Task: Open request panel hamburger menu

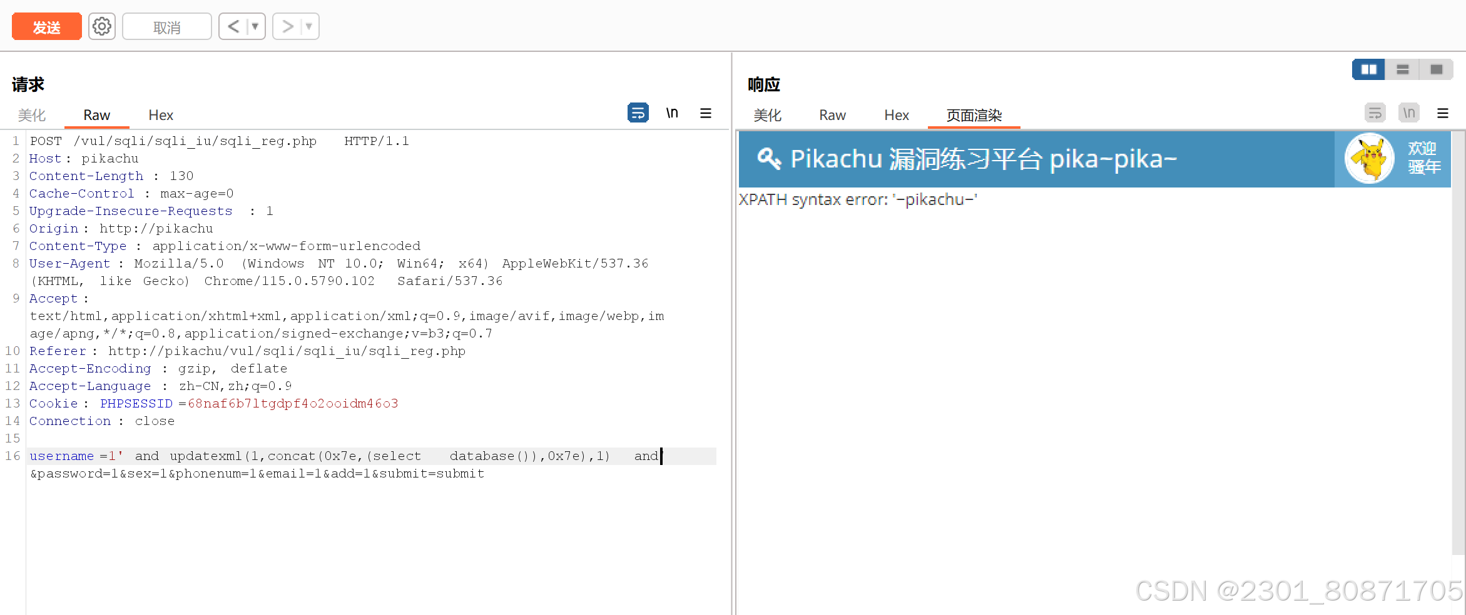Action: pyautogui.click(x=706, y=113)
